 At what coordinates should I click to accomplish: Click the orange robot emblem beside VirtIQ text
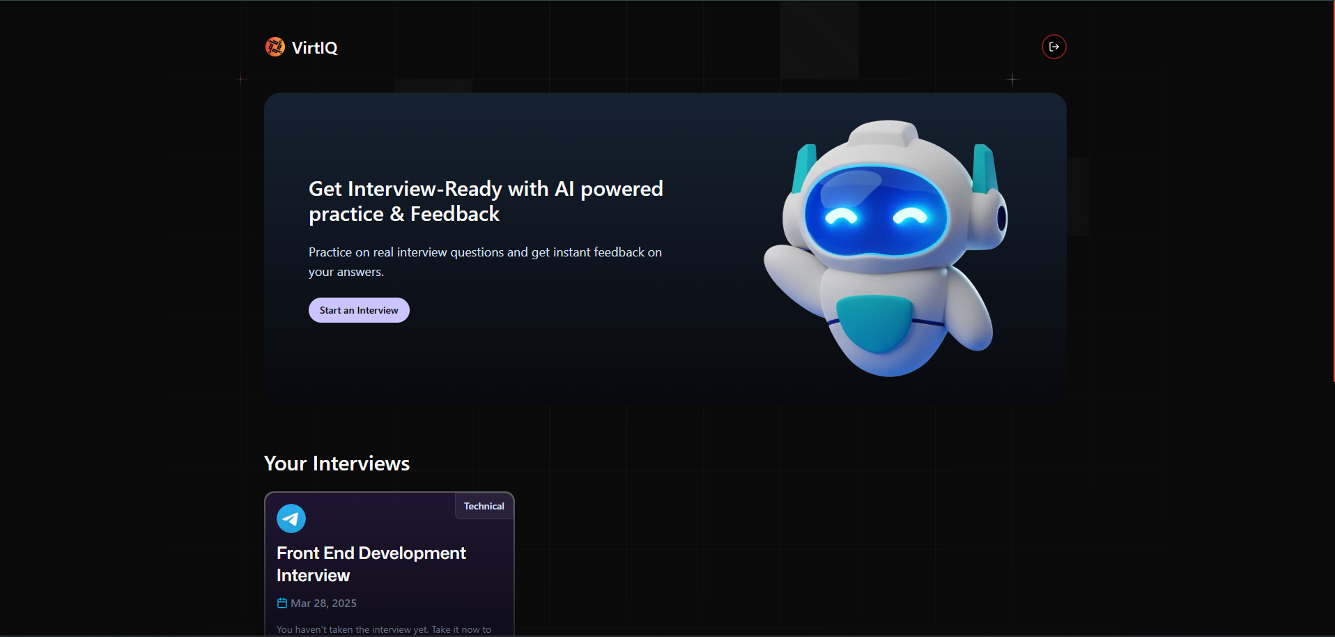[275, 47]
